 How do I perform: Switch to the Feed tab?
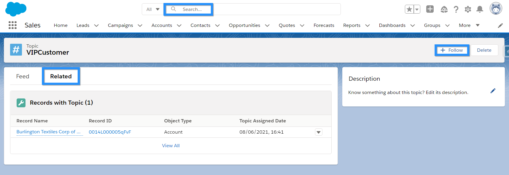click(x=23, y=77)
